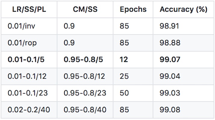Image resolution: width=215 pixels, height=120 pixels.
Task: Select the 0.01/rop cell
Action: click(x=29, y=43)
